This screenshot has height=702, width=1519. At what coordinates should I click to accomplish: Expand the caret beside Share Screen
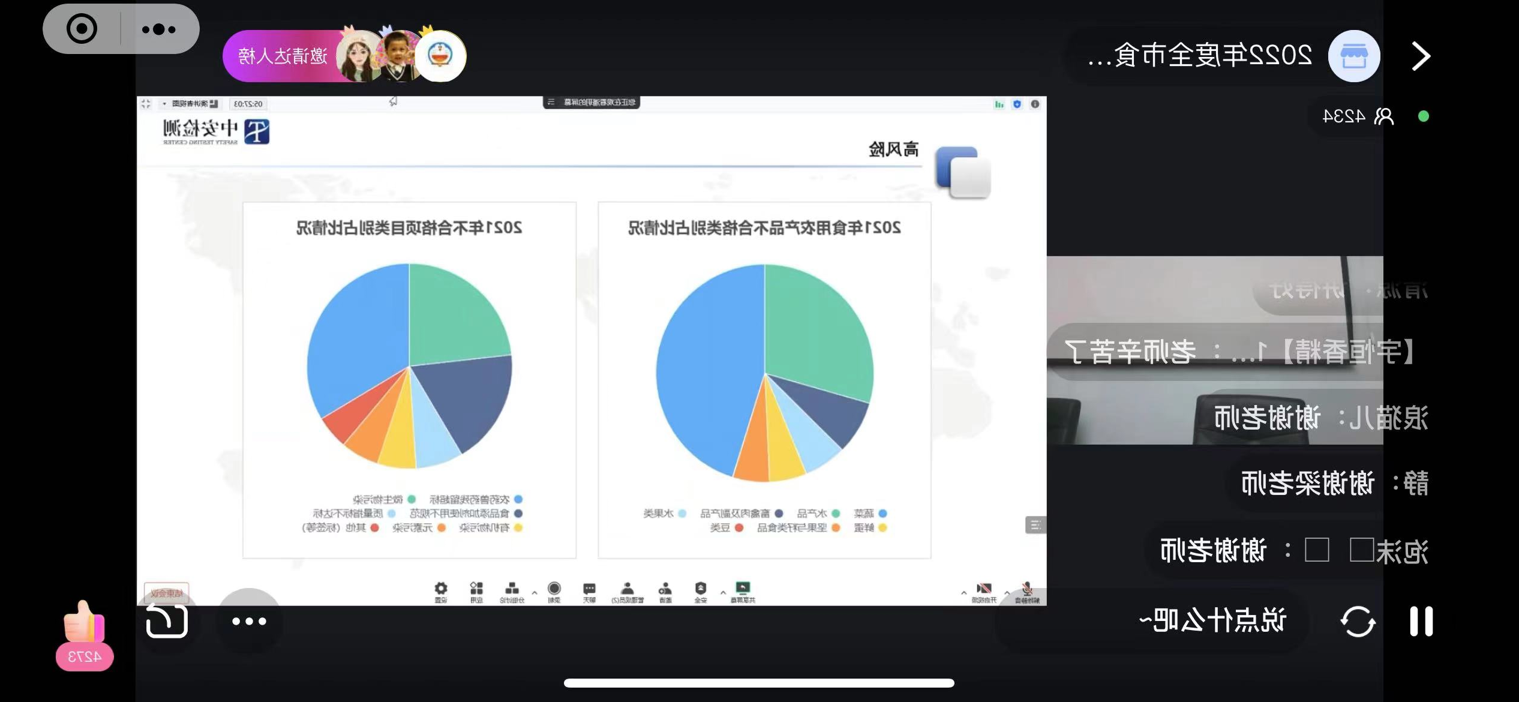[x=723, y=593]
